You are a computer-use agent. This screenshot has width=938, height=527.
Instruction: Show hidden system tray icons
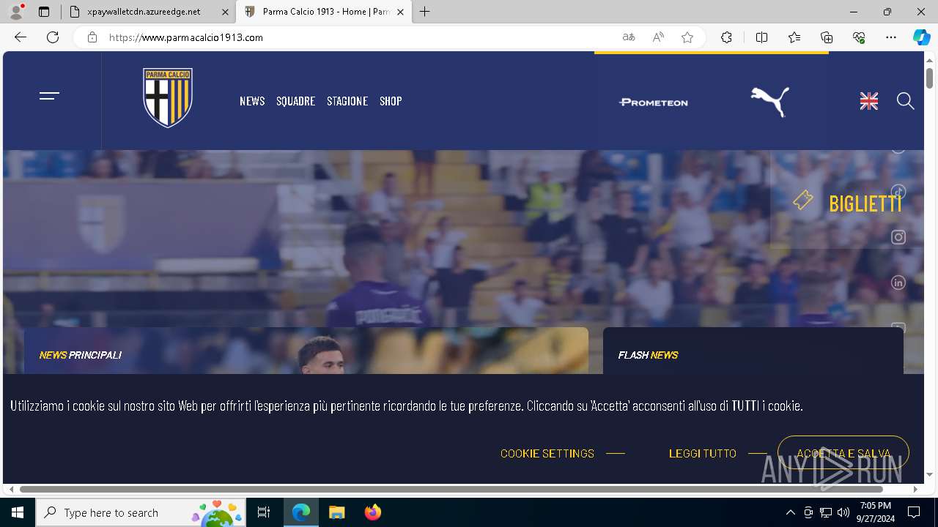790,512
